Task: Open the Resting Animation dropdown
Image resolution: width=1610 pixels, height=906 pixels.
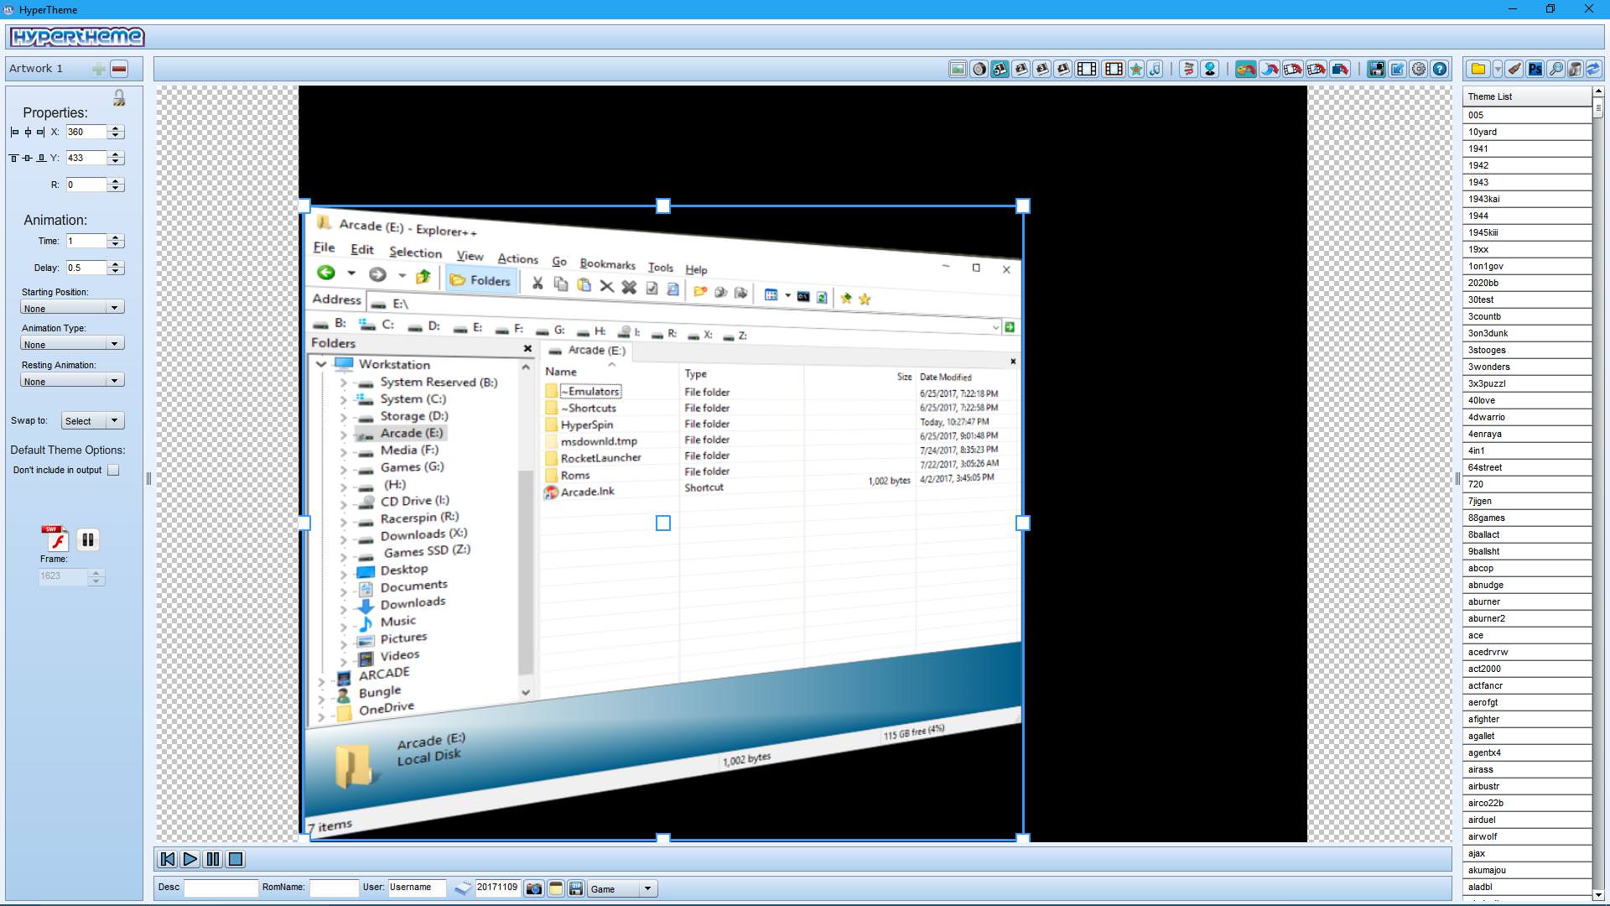Action: [72, 381]
